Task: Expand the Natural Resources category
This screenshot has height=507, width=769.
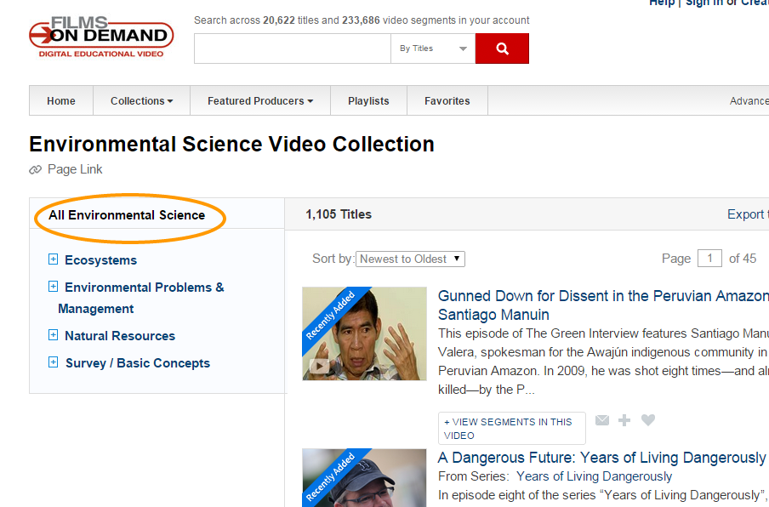Action: coord(53,335)
